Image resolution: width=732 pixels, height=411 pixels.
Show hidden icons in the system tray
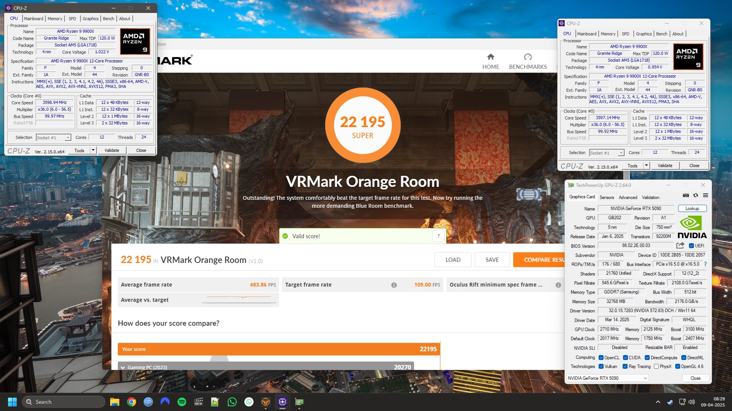pyautogui.click(x=658, y=402)
